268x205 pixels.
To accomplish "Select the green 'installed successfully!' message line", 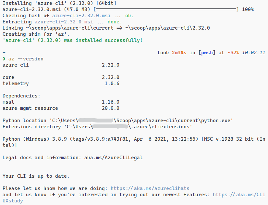I will click(x=72, y=40).
